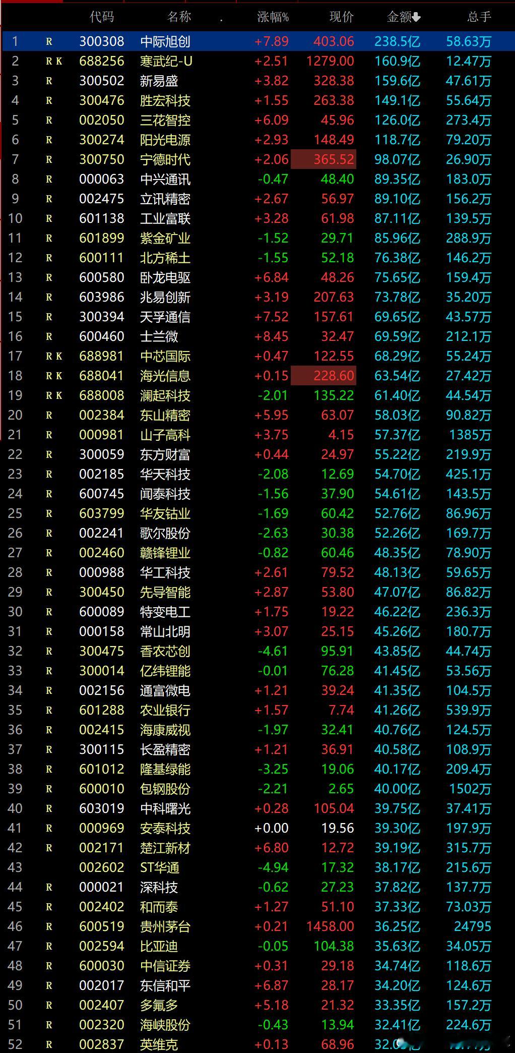The width and height of the screenshot is (515, 1053).
Task: Select stock name 中科曙光
Action: click(x=165, y=808)
